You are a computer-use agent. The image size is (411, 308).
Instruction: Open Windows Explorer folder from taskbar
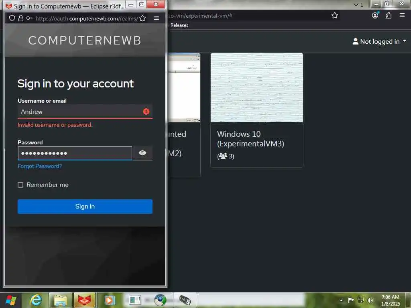[61, 300]
